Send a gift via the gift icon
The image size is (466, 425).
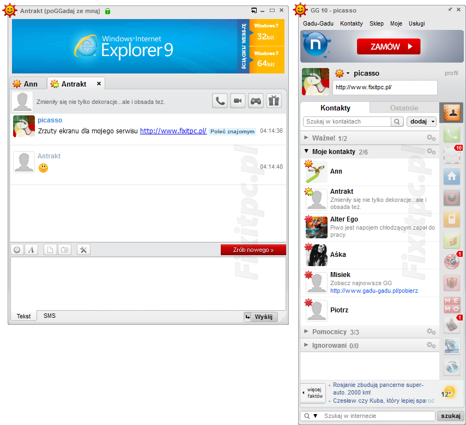point(274,101)
